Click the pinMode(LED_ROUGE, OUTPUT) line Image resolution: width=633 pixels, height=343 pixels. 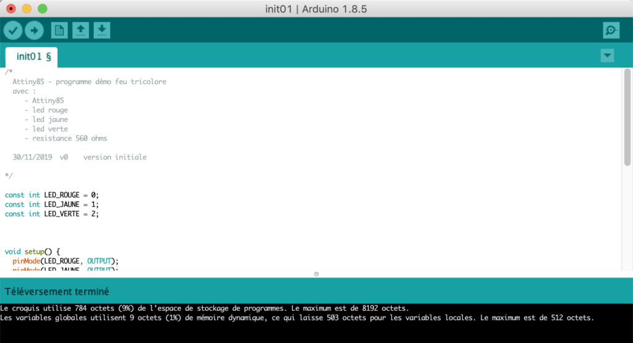coord(65,261)
